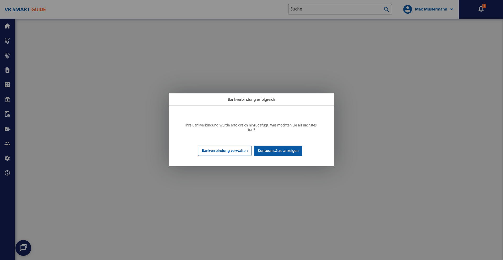The width and height of the screenshot is (503, 260).
Task: Focus the Suche search field
Action: point(335,9)
